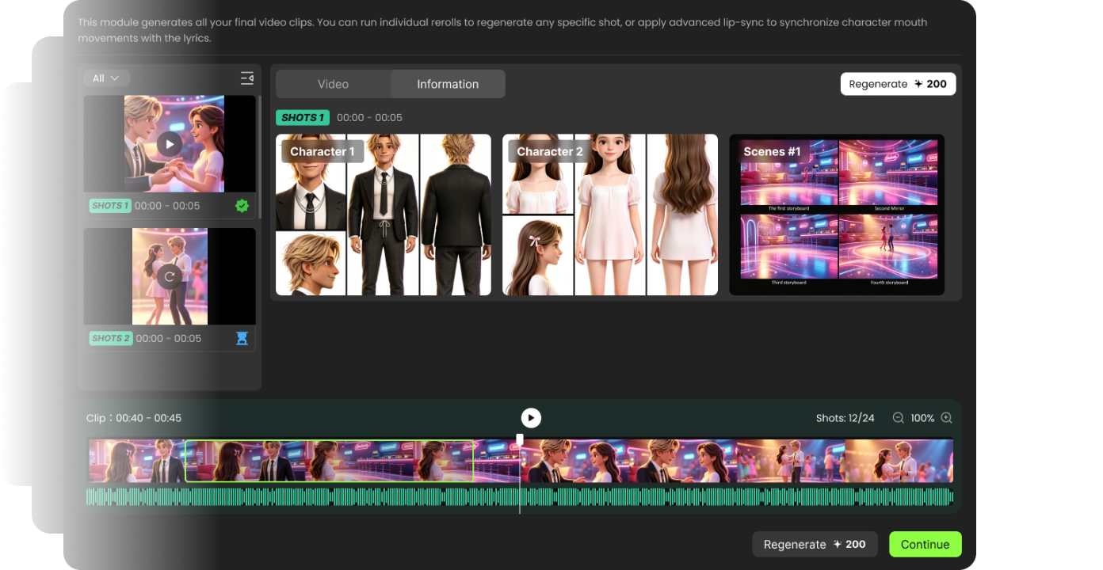
Task: Click the sparkle credits icon on top Regenerate
Action: (x=918, y=84)
